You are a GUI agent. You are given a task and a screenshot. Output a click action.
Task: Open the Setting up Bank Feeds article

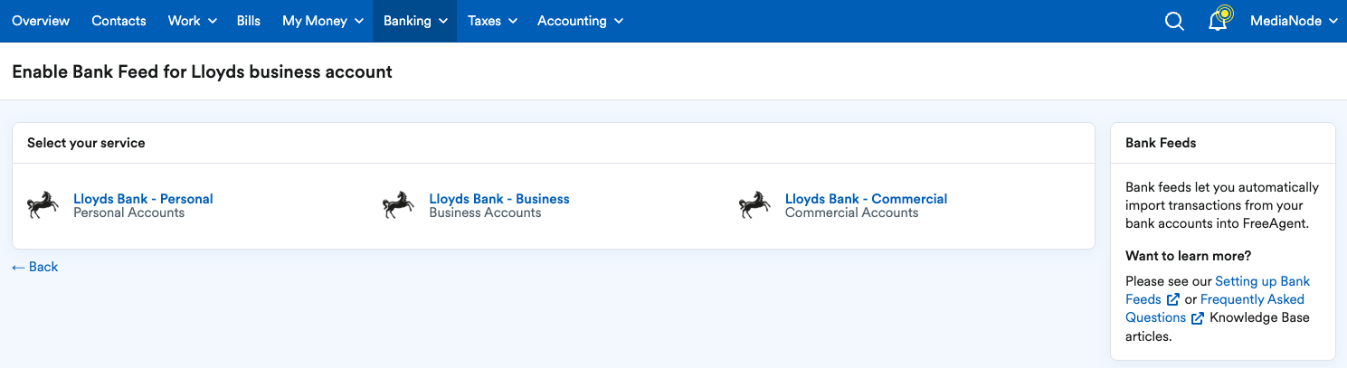tap(1218, 290)
